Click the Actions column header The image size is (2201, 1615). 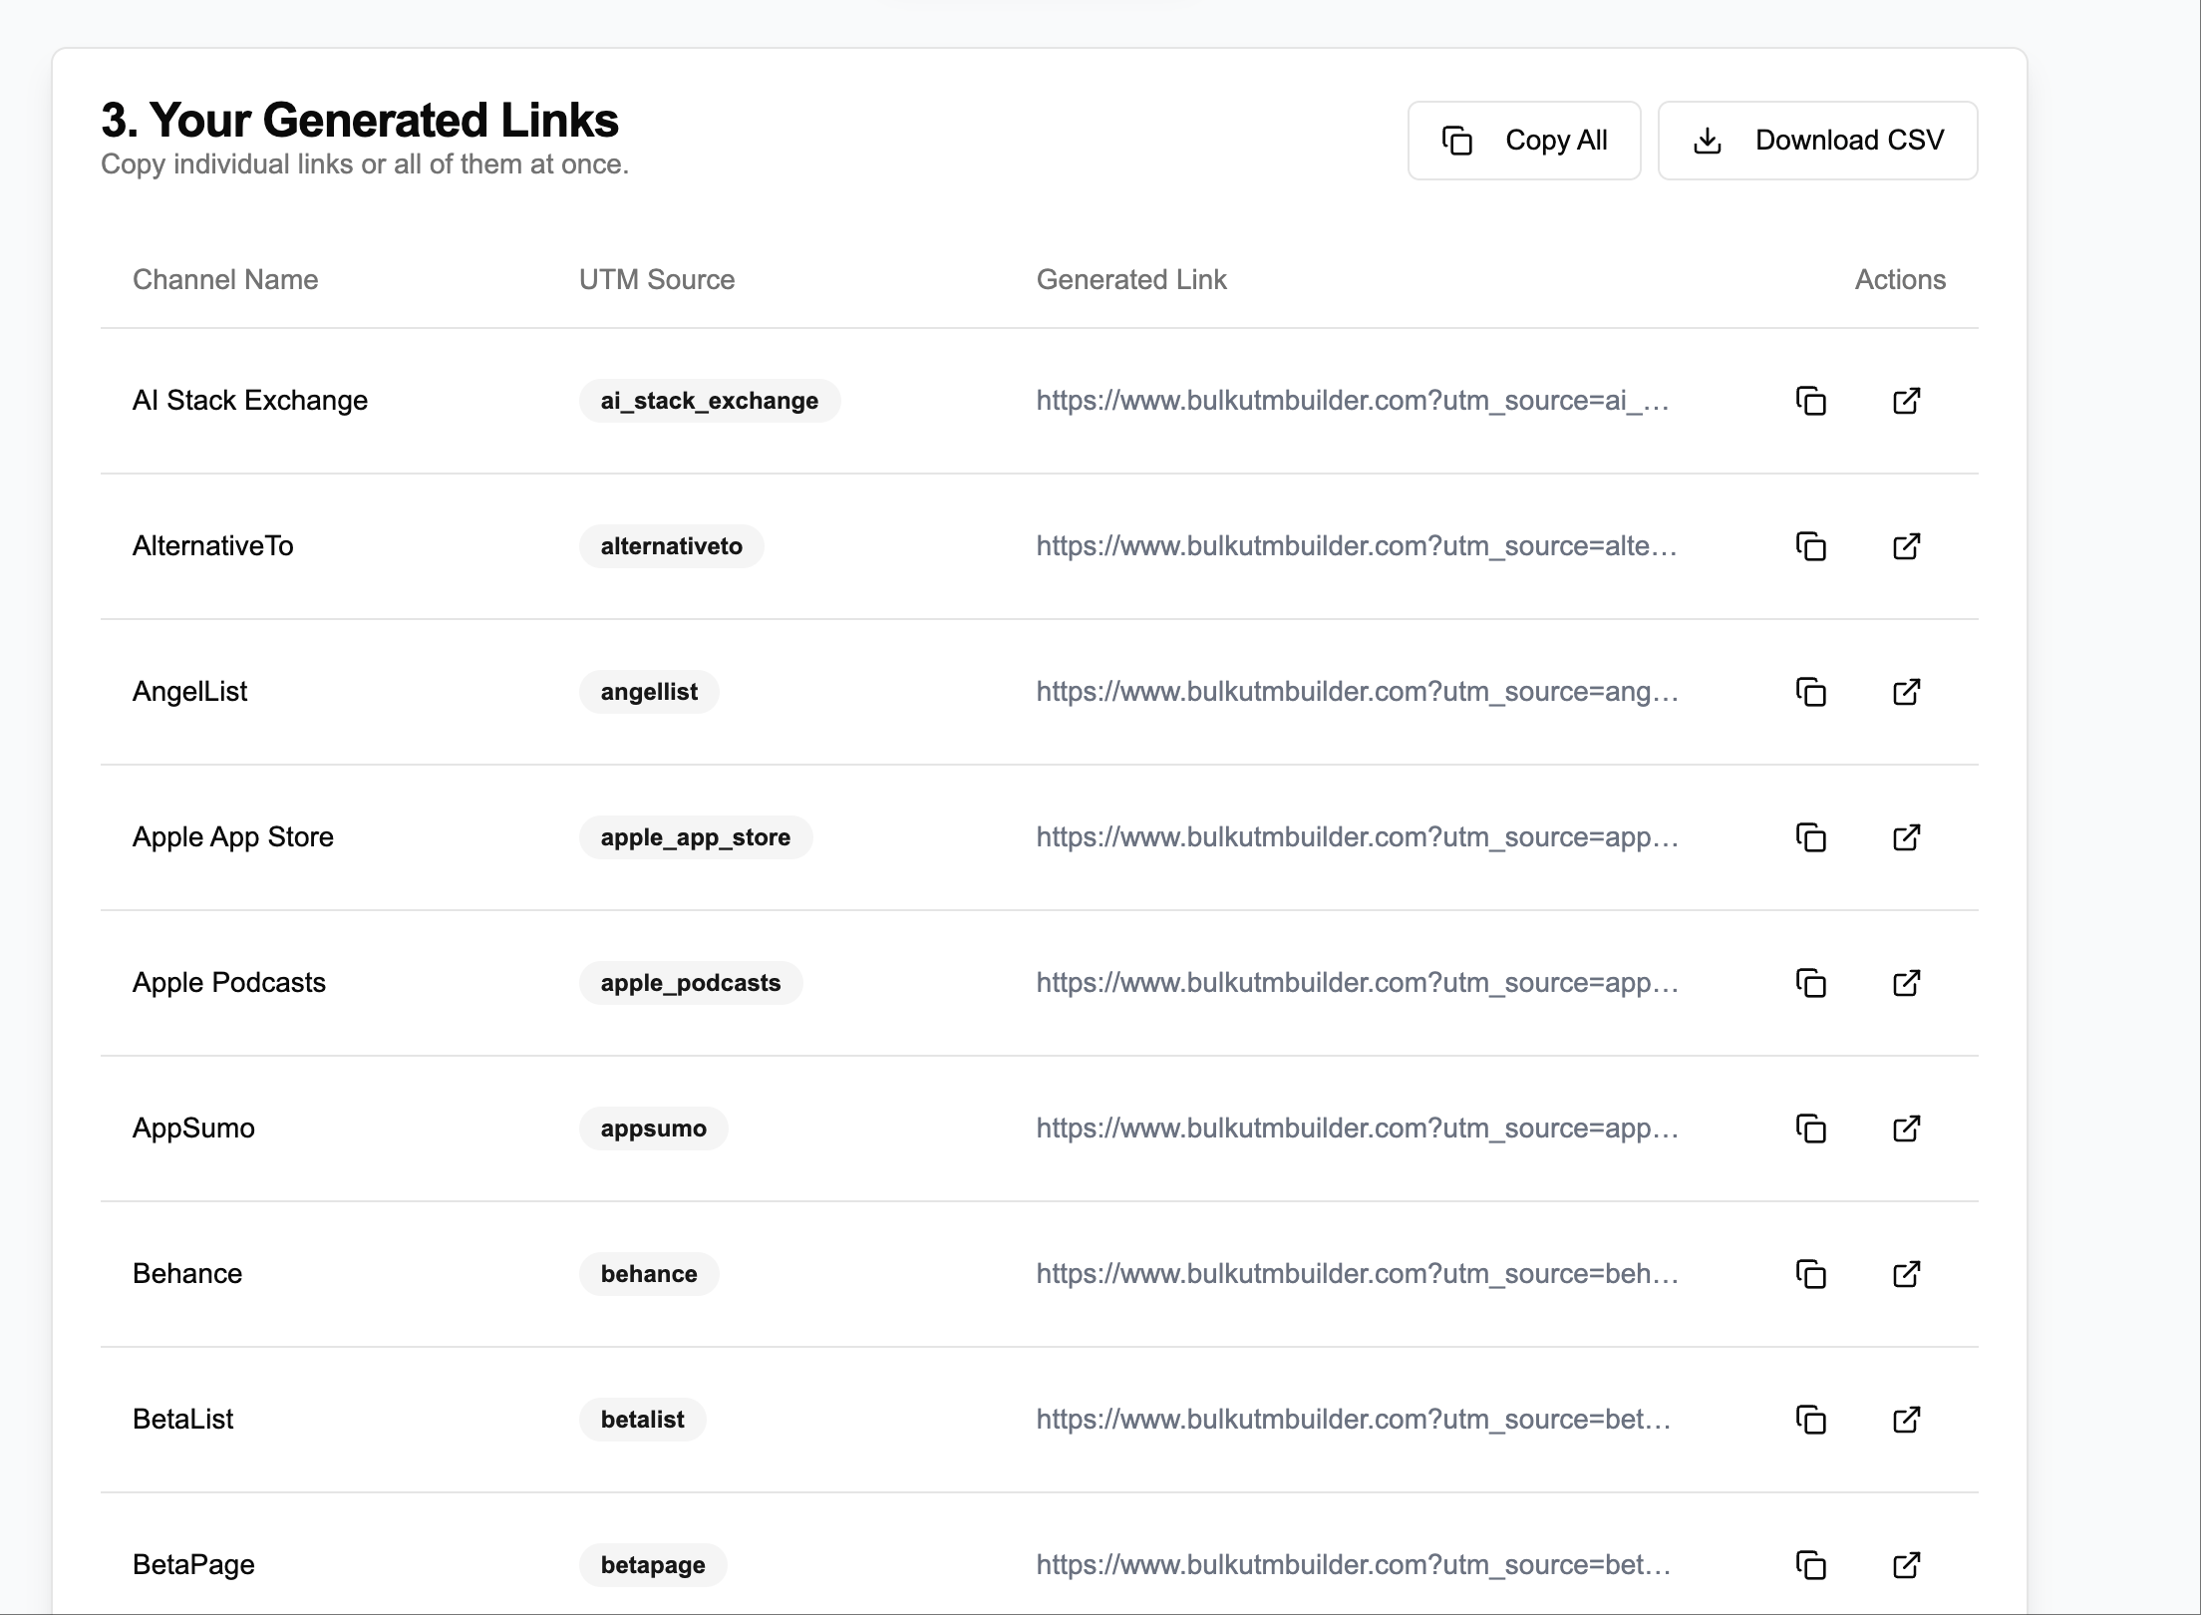[x=1900, y=280]
